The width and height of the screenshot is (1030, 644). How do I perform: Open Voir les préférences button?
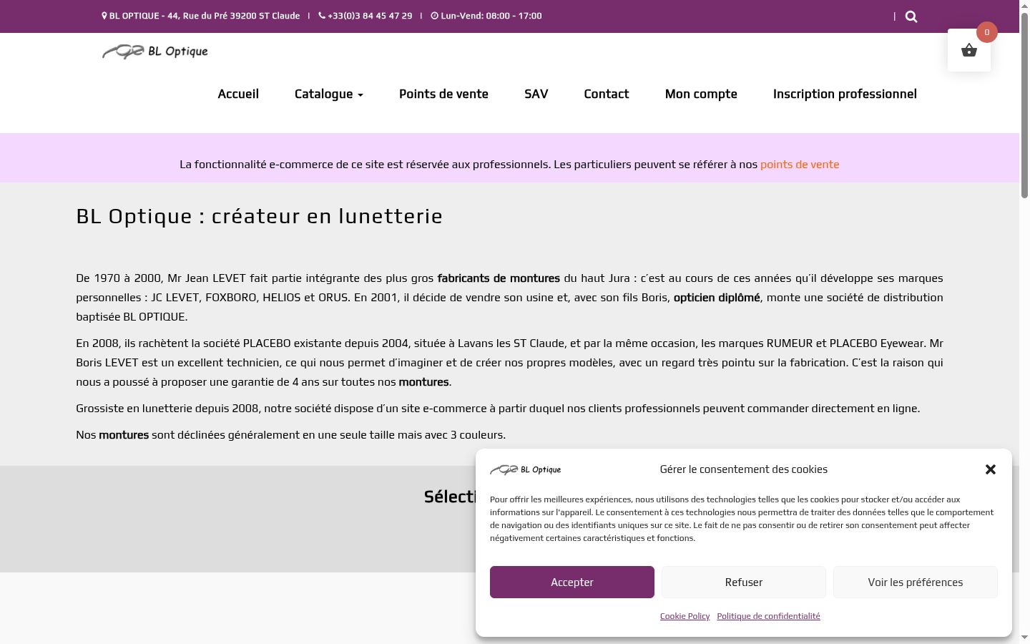[916, 582]
